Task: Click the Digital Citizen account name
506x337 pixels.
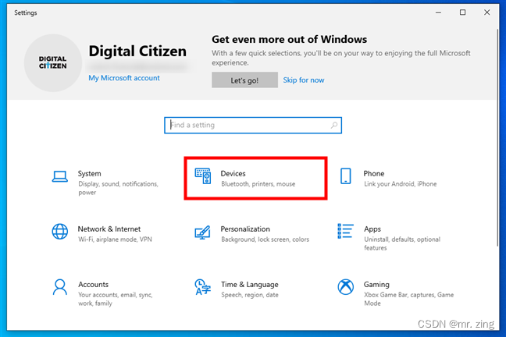Action: 137,51
